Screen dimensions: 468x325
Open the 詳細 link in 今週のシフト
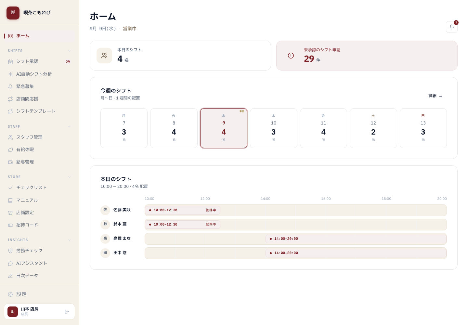(x=435, y=96)
